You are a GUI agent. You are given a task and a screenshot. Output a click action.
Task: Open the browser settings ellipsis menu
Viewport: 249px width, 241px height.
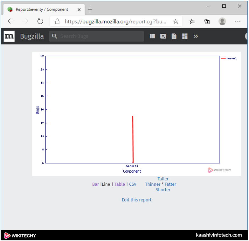[238, 21]
